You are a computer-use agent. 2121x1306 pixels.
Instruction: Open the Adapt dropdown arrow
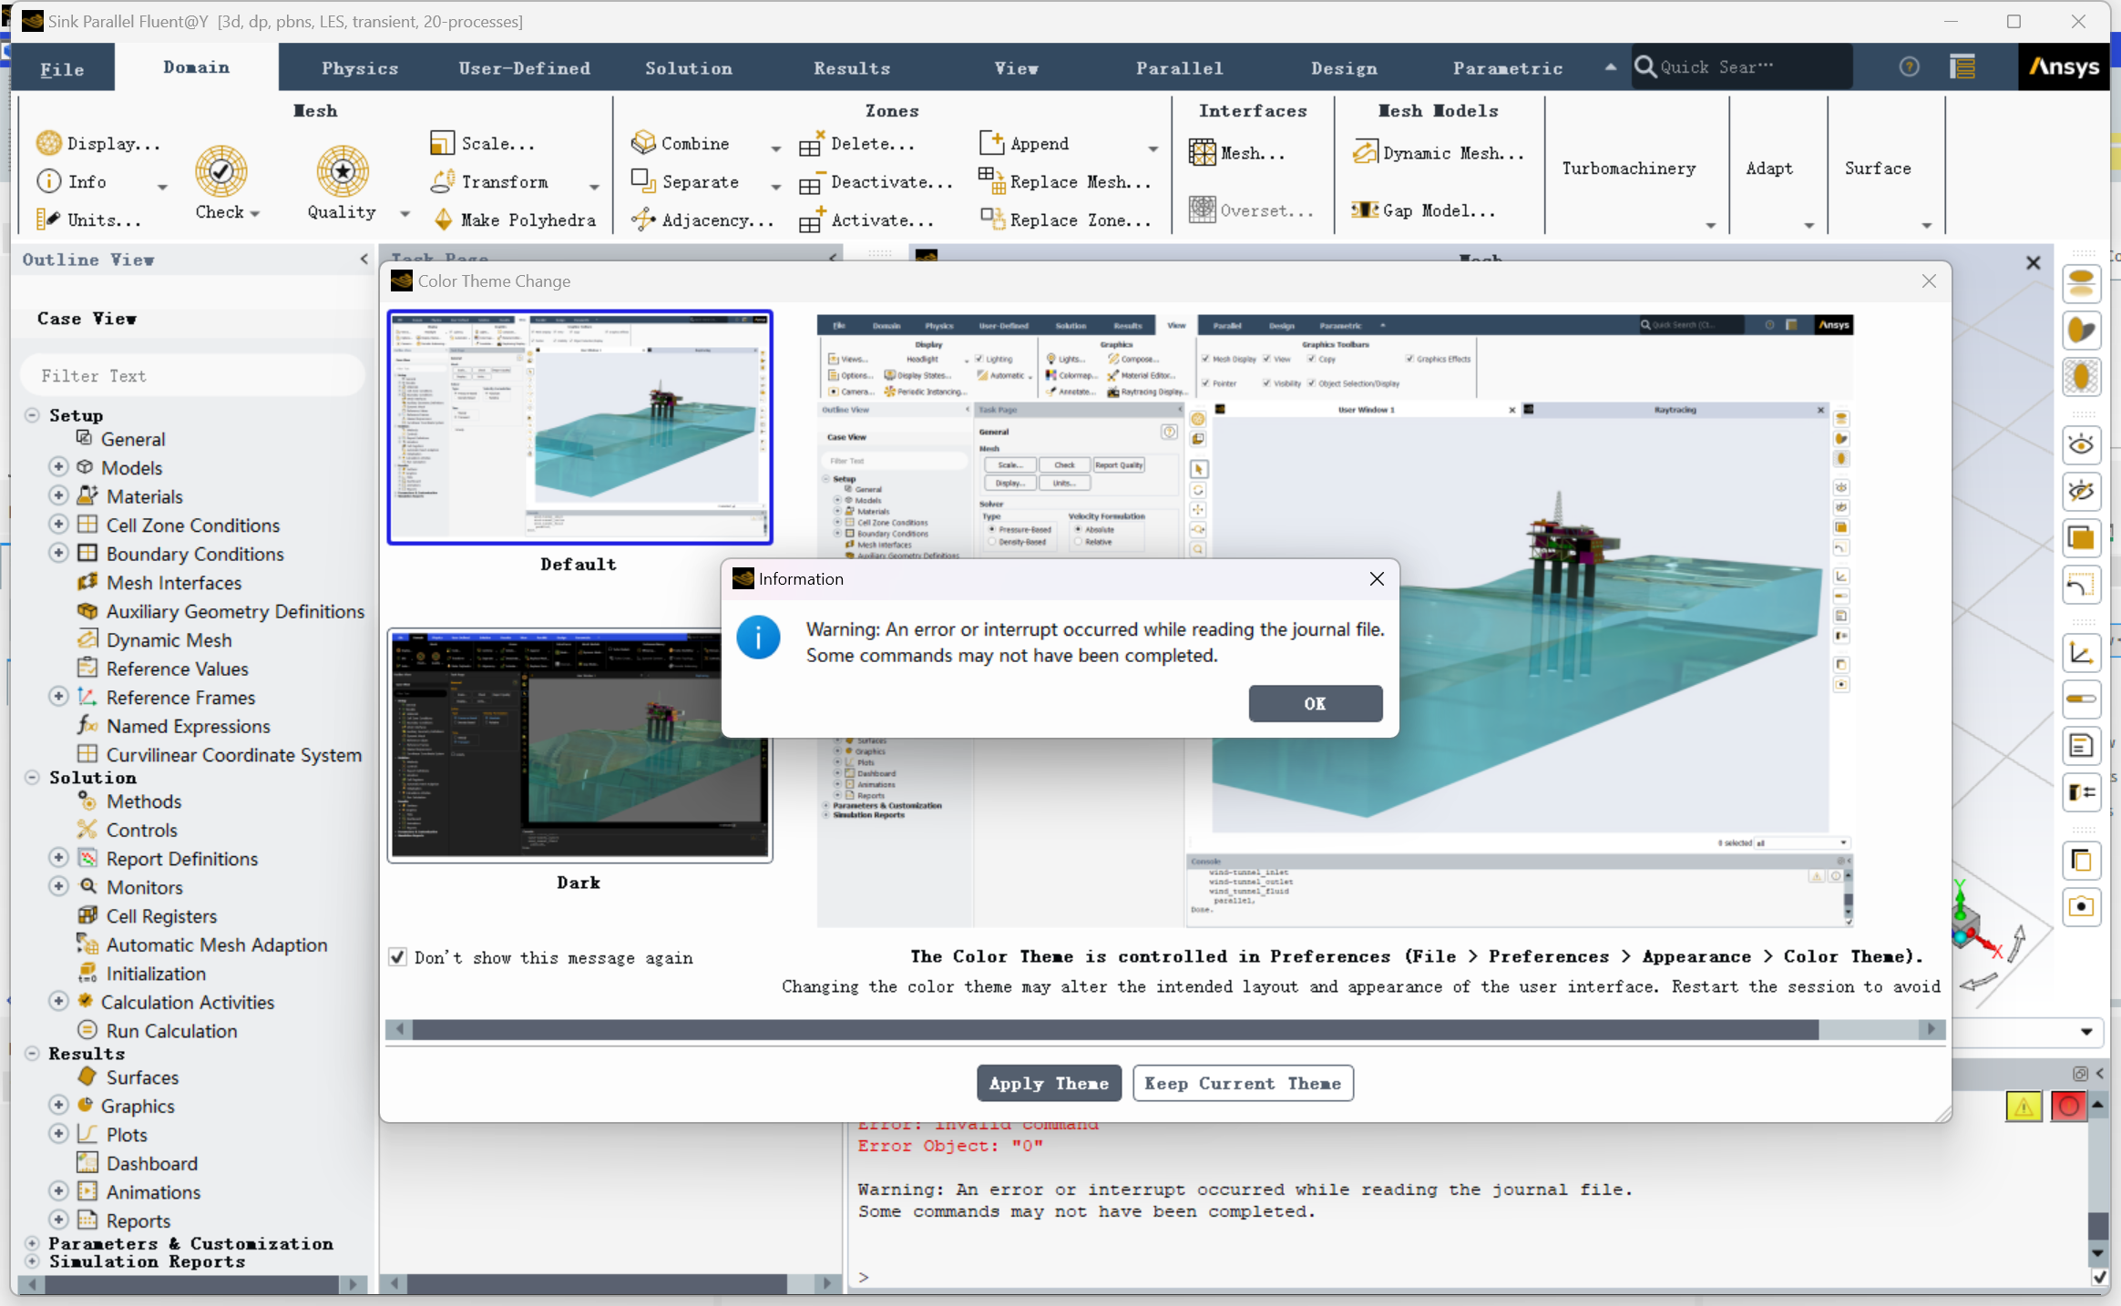pyautogui.click(x=1808, y=225)
